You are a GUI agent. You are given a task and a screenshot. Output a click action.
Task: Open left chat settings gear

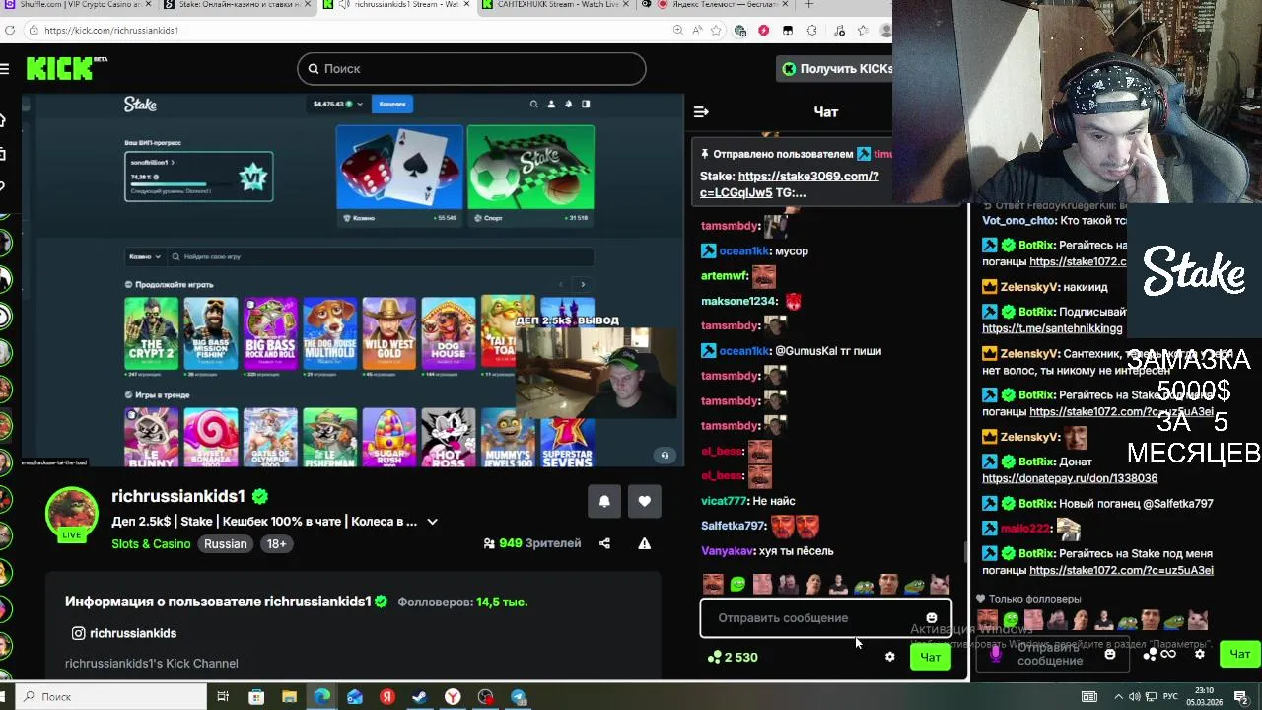coord(890,657)
